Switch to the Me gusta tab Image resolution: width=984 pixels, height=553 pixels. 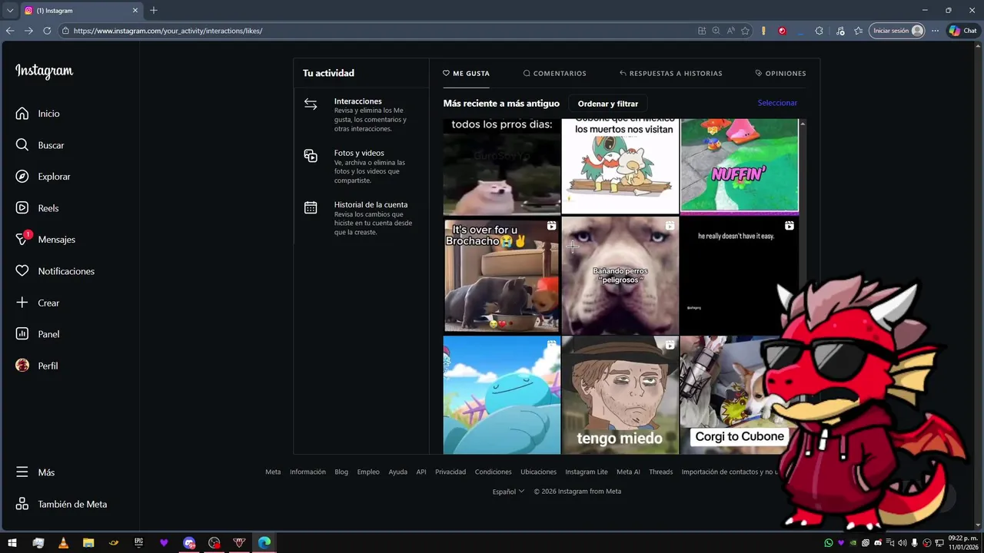pyautogui.click(x=466, y=73)
